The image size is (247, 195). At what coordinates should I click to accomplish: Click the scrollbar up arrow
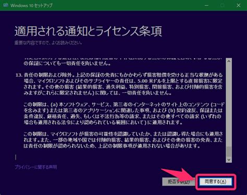pyautogui.click(x=229, y=61)
